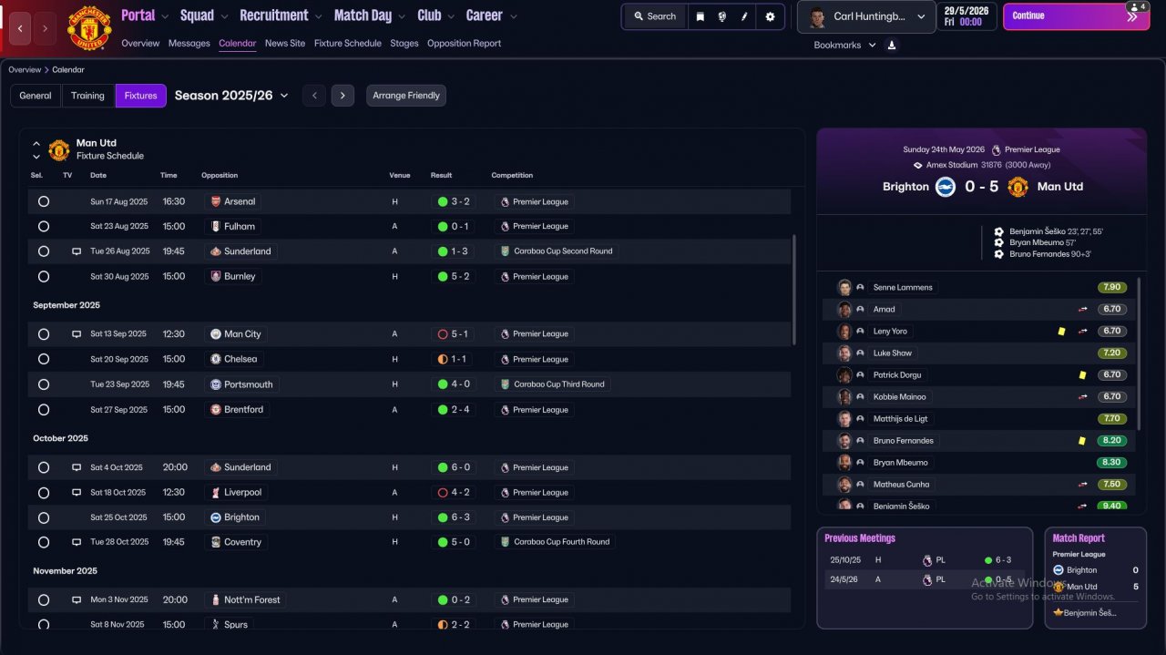Viewport: 1166px width, 655px height.
Task: Select the Arsenal fixture radio button
Action: (44, 201)
